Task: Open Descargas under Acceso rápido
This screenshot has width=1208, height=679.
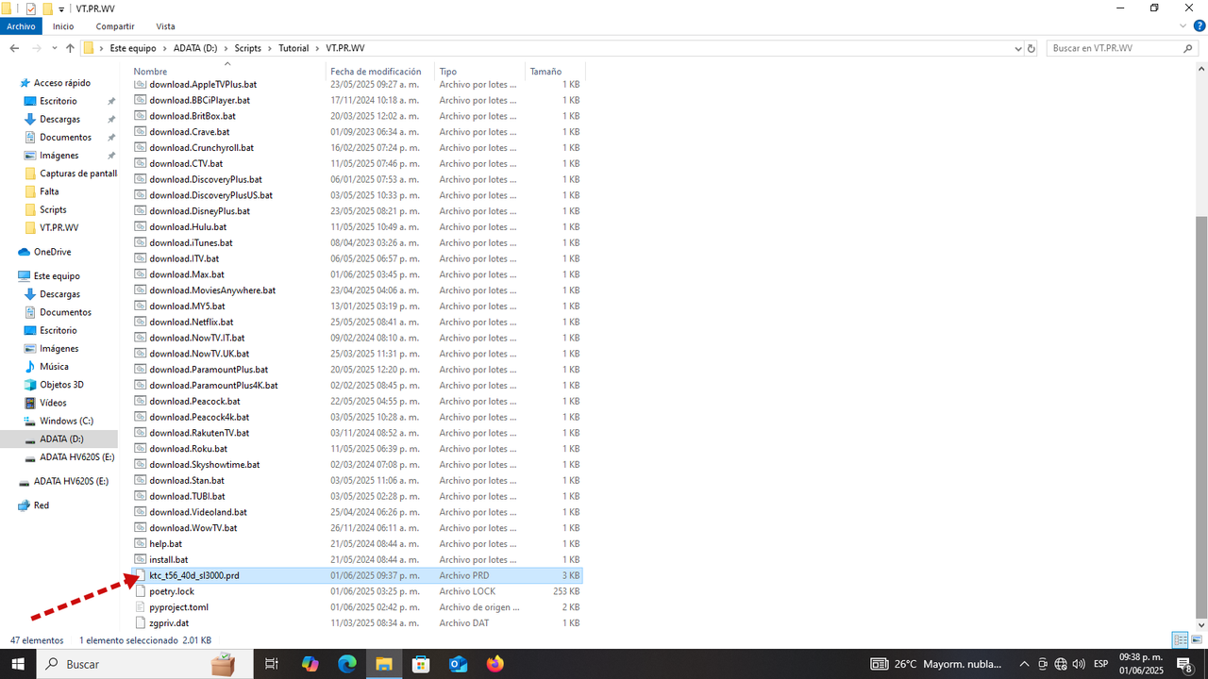Action: tap(59, 119)
